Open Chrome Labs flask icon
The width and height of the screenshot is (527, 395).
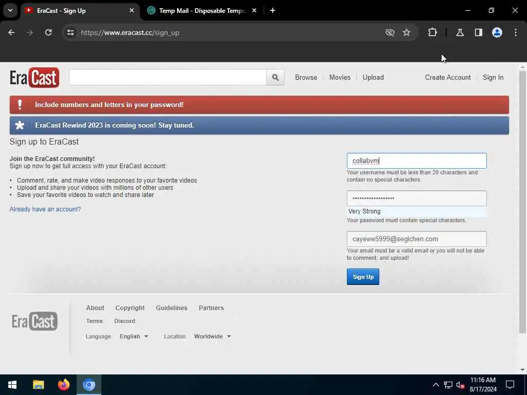460,32
